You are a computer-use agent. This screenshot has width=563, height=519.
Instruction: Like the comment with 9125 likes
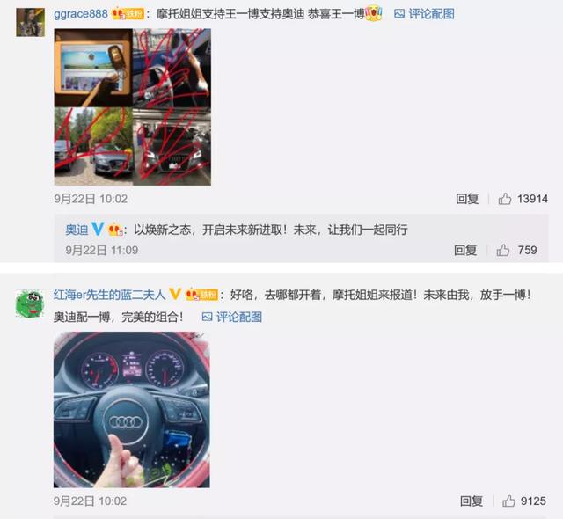(x=524, y=501)
